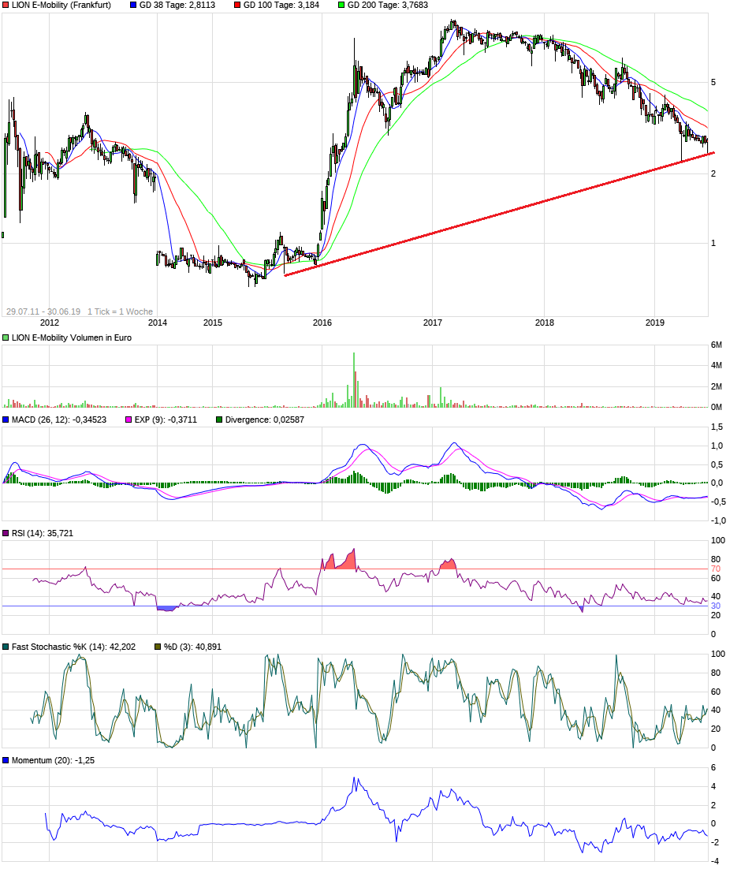Click the shaded blue RSI oversold area in 2014
This screenshot has width=741, height=869.
tap(167, 609)
